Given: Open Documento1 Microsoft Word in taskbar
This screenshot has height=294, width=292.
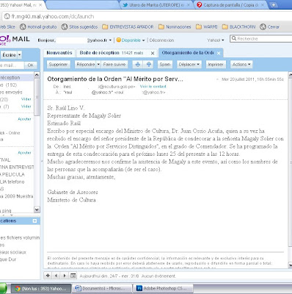Looking at the screenshot, I should pos(102,289).
